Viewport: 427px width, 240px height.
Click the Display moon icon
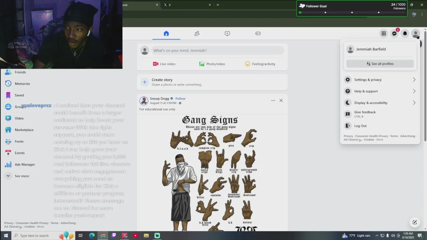(348, 103)
